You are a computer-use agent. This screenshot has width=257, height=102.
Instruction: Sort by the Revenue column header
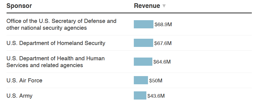pos(147,6)
